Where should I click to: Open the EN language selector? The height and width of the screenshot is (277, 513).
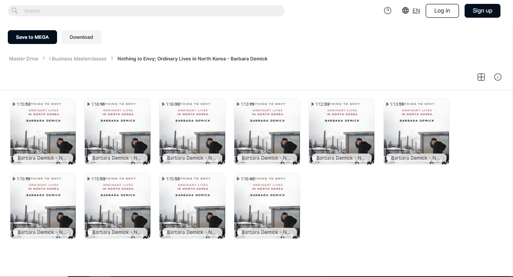[416, 11]
